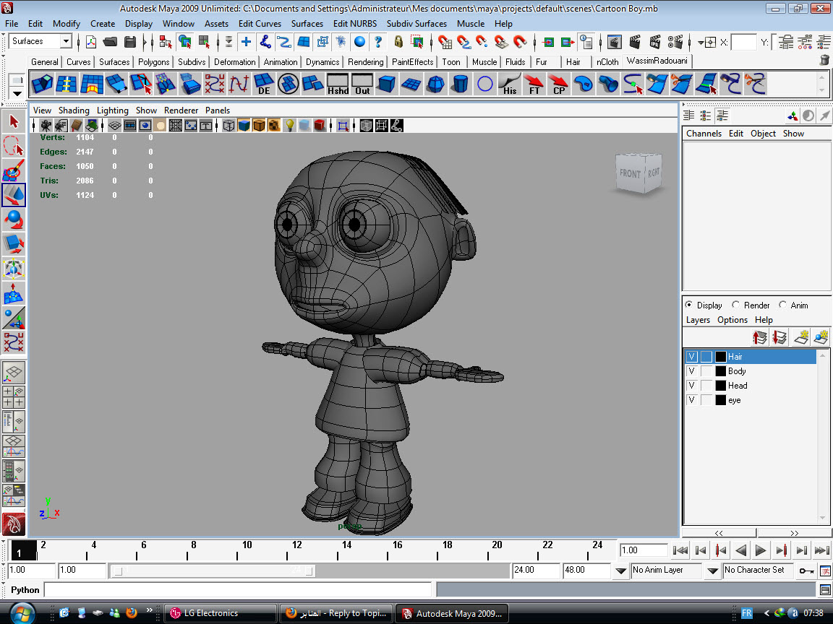Click the move layer up icon

click(760, 337)
